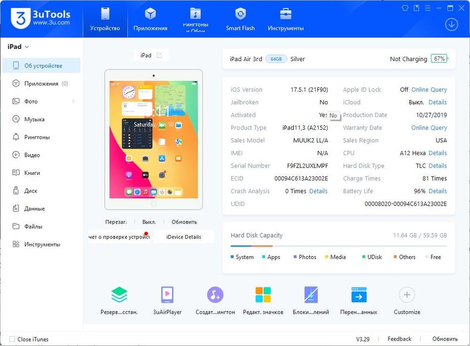
Task: Open the ringtone maker icon
Action: click(215, 295)
